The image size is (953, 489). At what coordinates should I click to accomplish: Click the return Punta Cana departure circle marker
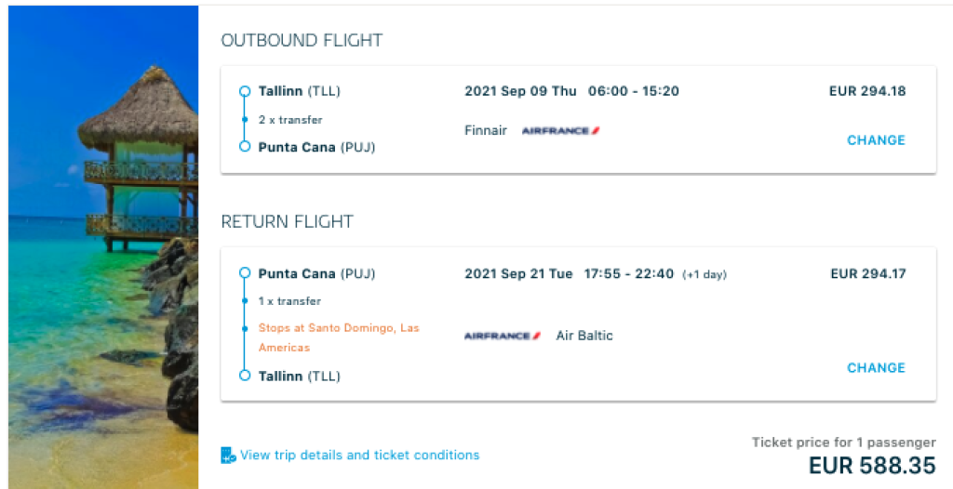coord(245,273)
